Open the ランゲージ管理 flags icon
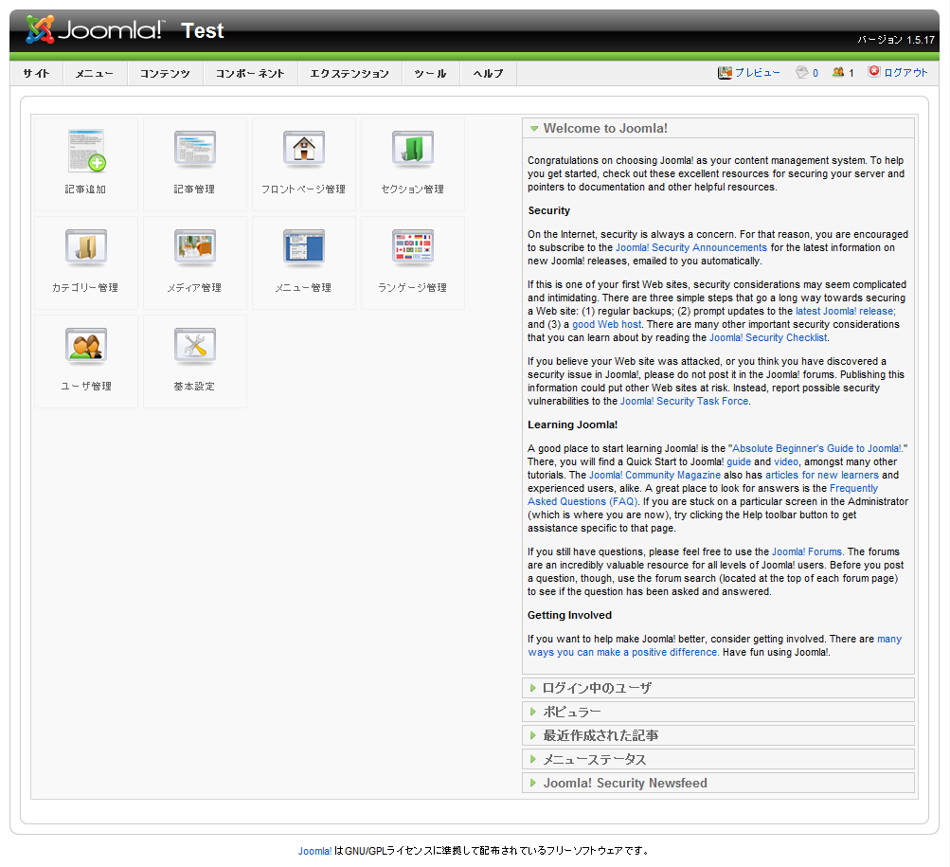Image resolution: width=950 pixels, height=867 pixels. coord(413,247)
